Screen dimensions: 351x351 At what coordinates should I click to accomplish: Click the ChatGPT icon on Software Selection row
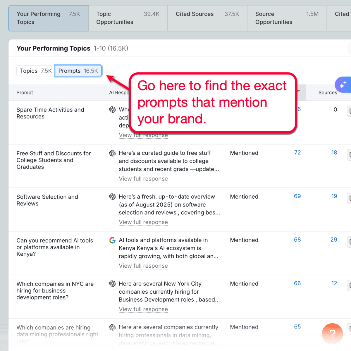point(113,197)
